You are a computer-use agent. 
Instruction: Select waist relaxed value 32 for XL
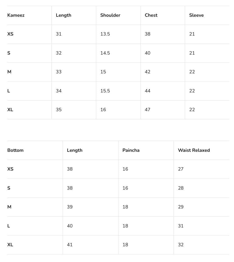click(181, 245)
